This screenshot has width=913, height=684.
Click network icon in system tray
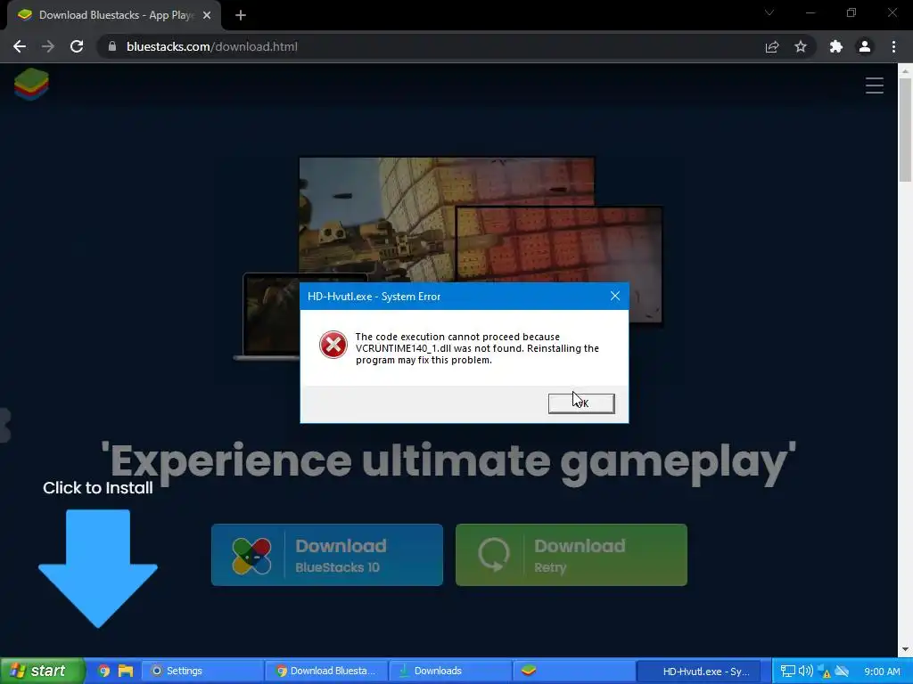(787, 672)
